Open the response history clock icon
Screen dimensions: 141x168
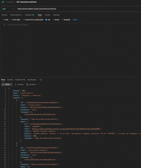pyautogui.click(x=41, y=80)
